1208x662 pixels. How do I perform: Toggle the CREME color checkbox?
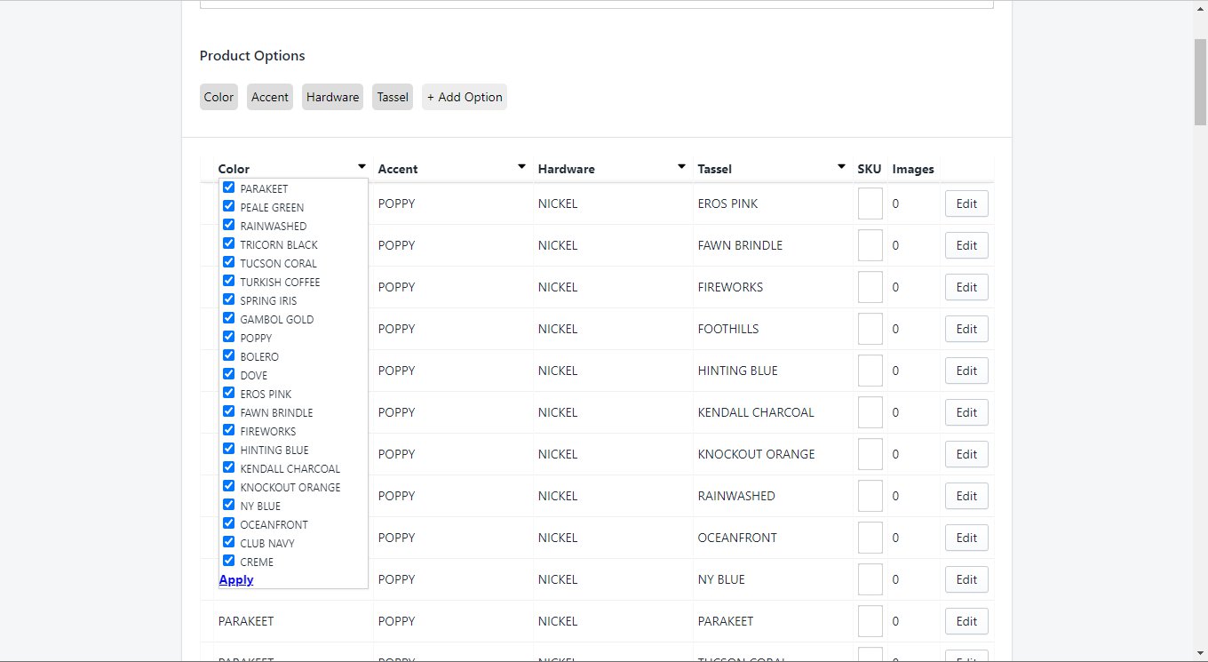(x=229, y=561)
